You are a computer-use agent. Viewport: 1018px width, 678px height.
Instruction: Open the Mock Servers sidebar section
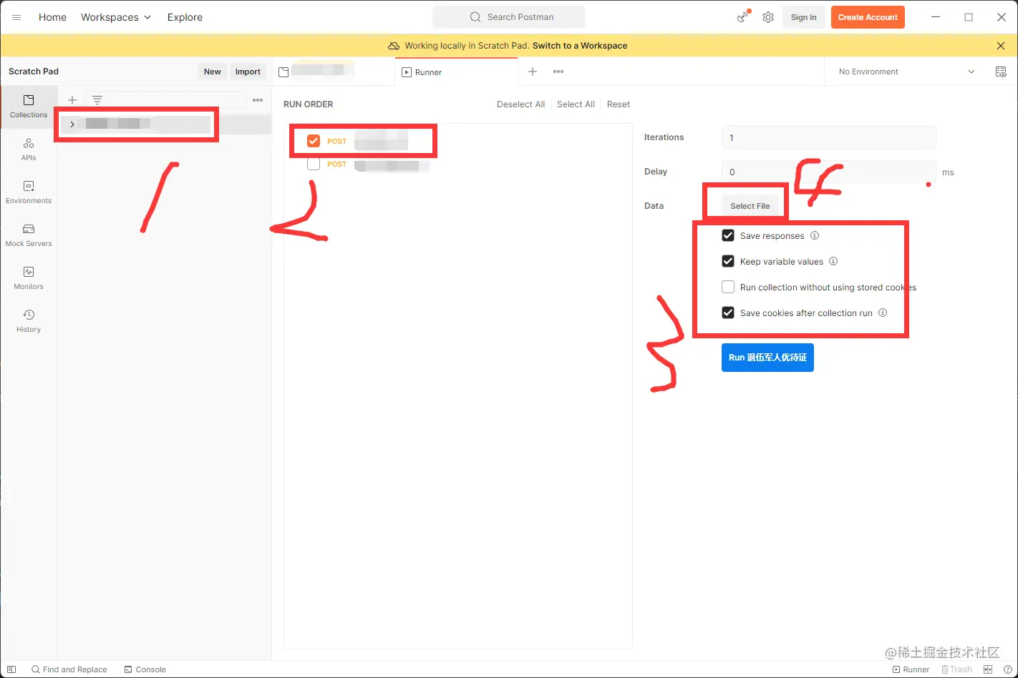tap(29, 235)
